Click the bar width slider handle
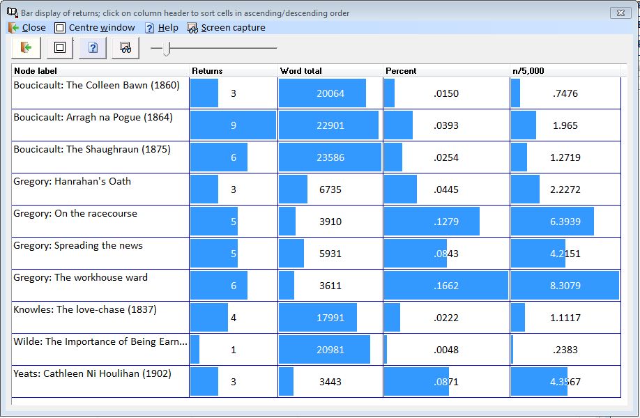The image size is (640, 418). pyautogui.click(x=166, y=48)
